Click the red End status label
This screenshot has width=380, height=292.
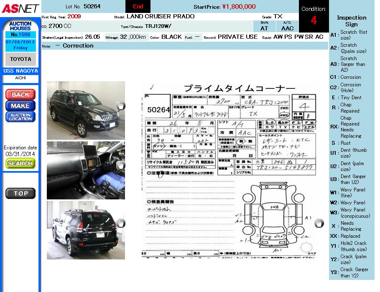tap(138, 6)
